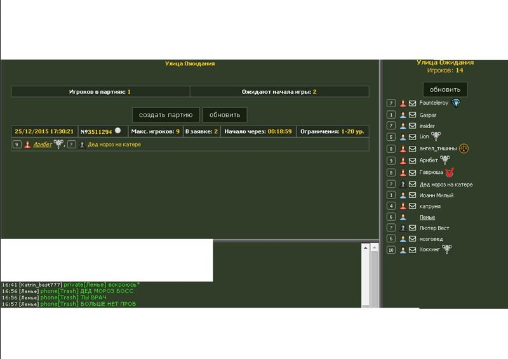Click the avatar icon of Дед мороз на катере in player list
Screen dimensions: 508x359
[x=403, y=184]
